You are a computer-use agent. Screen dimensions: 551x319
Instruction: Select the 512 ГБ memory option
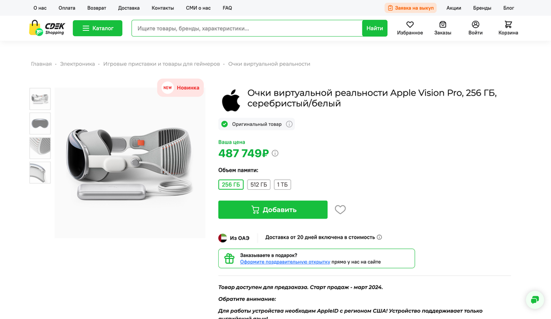coord(259,184)
